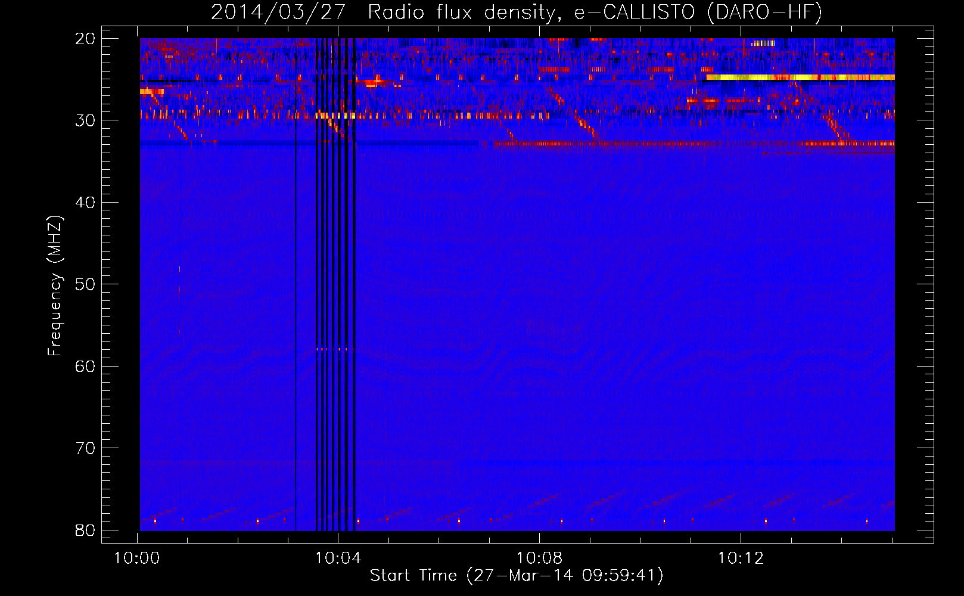Click the bright yellow emission band near 25 MHz
964x596 pixels.
coord(800,77)
